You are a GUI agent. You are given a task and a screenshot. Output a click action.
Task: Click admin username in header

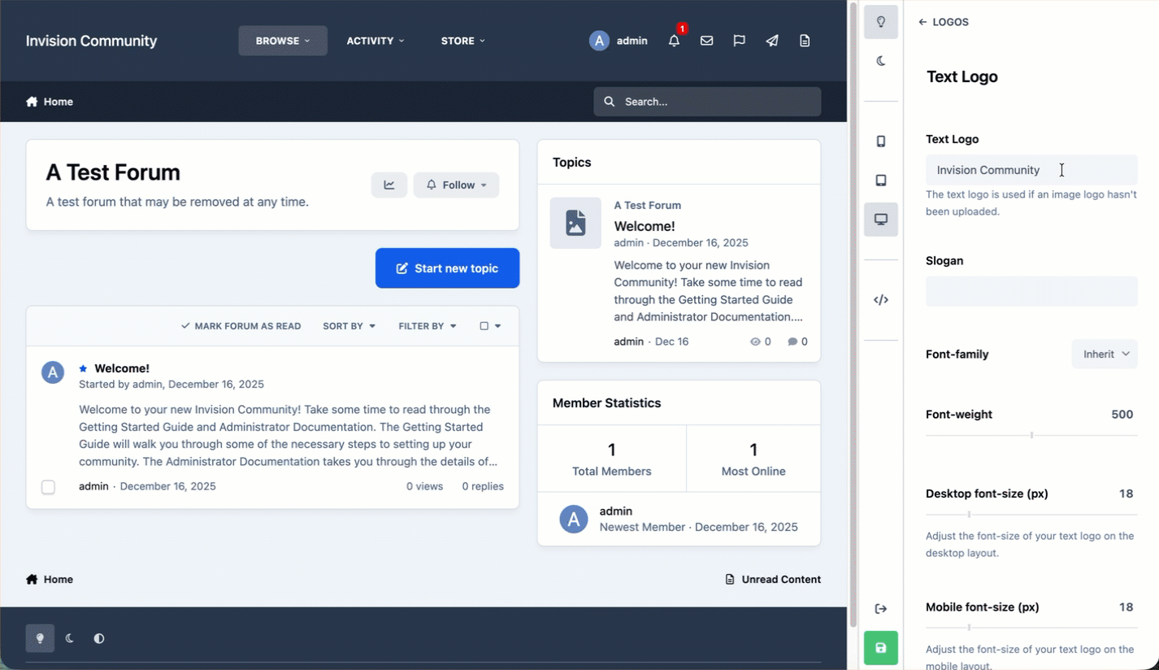(632, 41)
